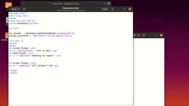Create a new document tab in gedit
189x106 pixels.
pyautogui.click(x=24, y=9)
